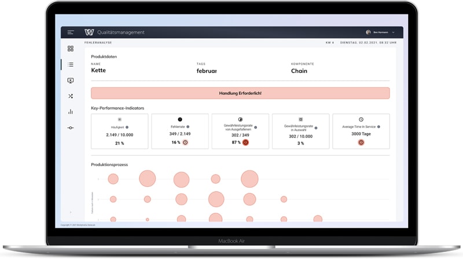Click the W logo in header

(89, 32)
